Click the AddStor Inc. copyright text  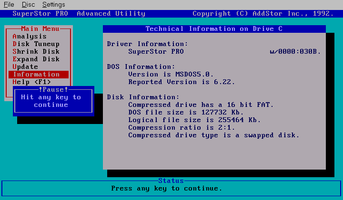click(263, 13)
